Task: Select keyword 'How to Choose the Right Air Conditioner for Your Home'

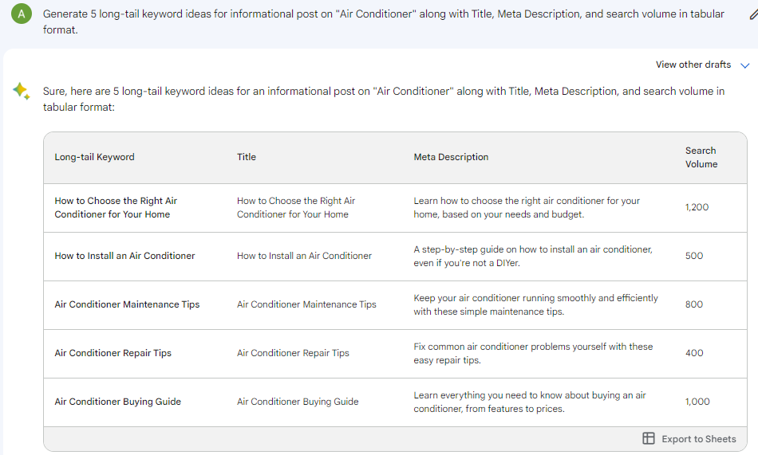Action: (x=116, y=207)
